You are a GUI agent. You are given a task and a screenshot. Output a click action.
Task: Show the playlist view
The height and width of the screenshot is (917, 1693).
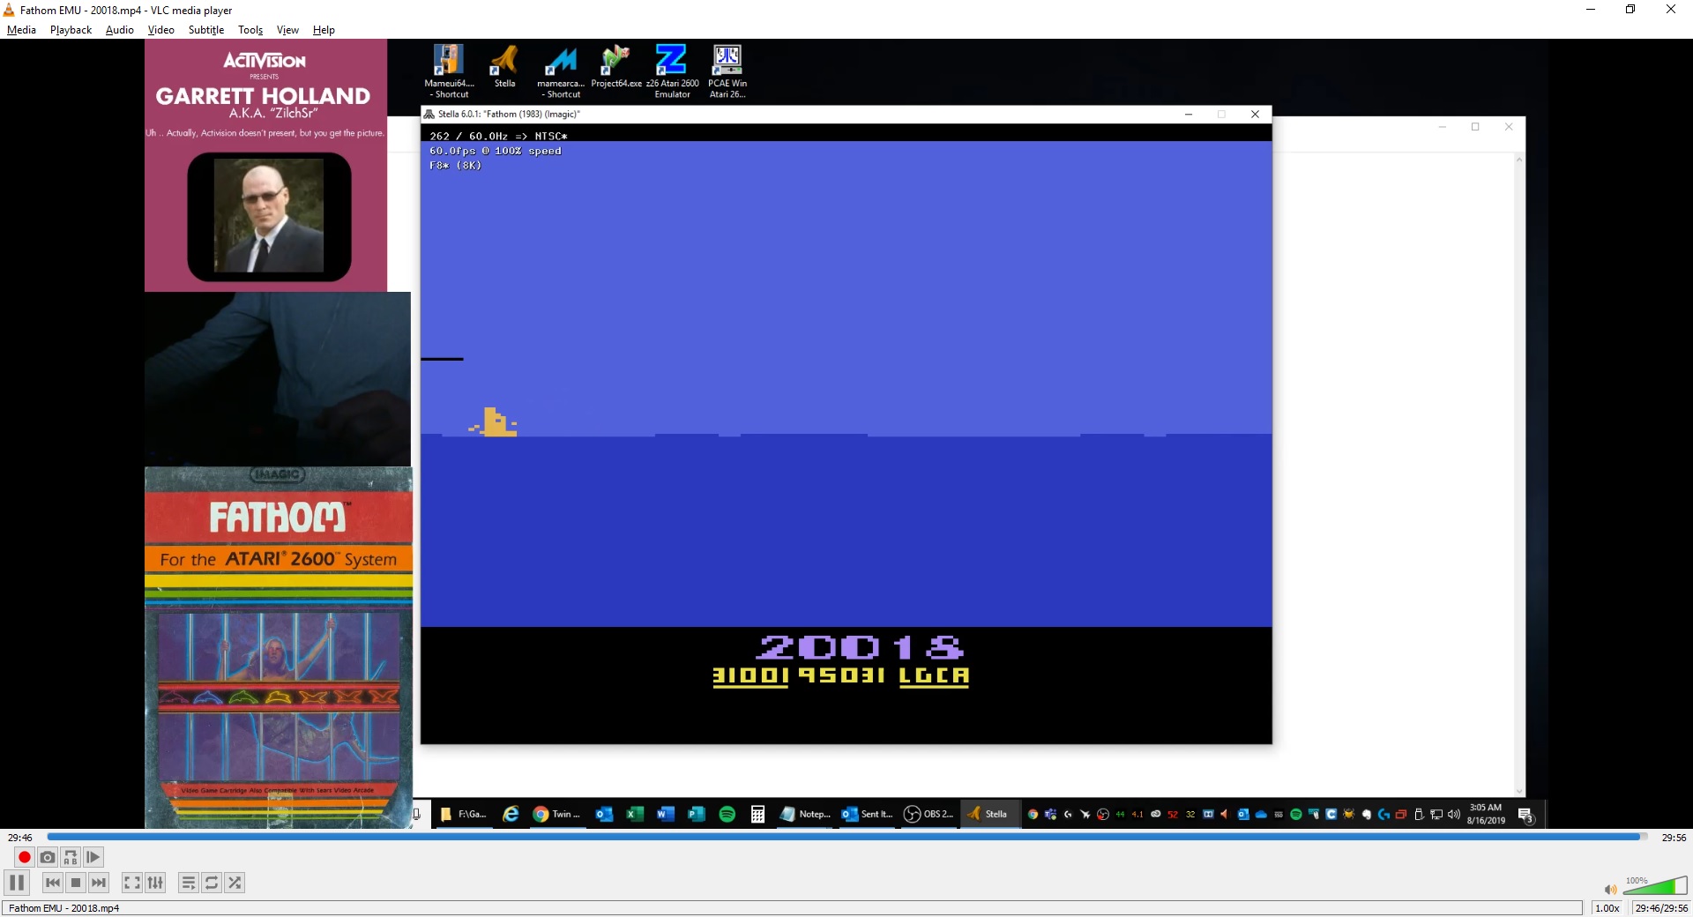click(189, 883)
